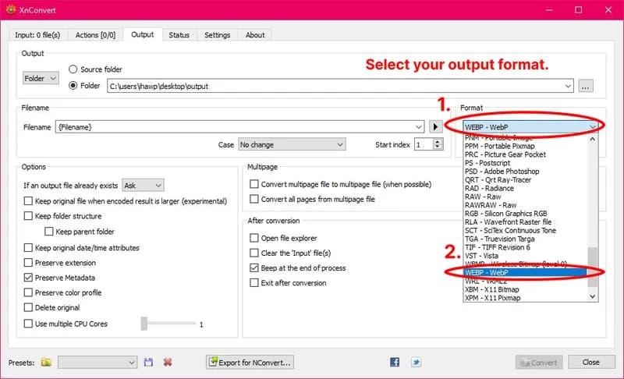624x379 pixels.
Task: Enable Keep original date/time attributes
Action: tap(28, 248)
